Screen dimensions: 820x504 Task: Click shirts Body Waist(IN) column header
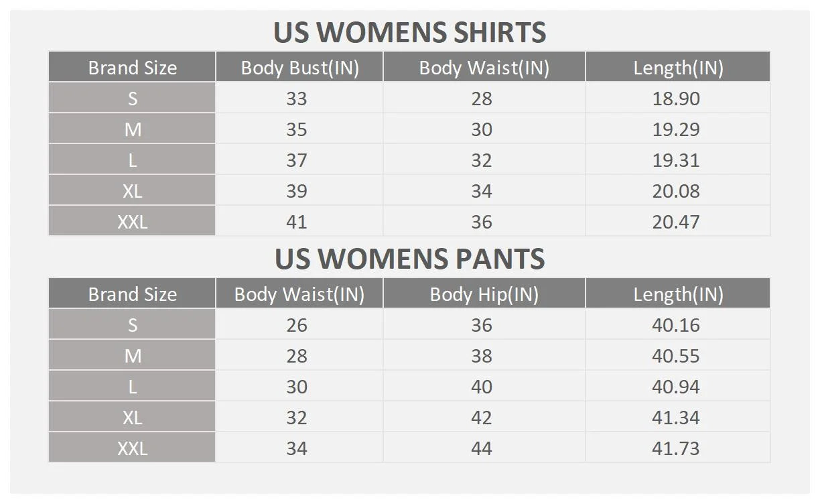484,68
